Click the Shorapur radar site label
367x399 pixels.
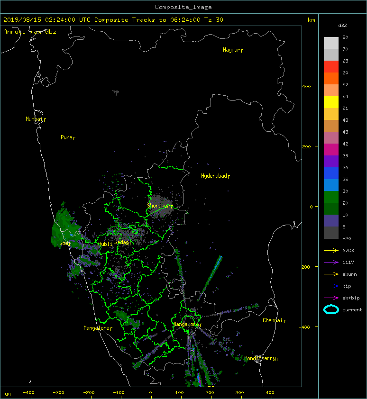tap(160, 206)
